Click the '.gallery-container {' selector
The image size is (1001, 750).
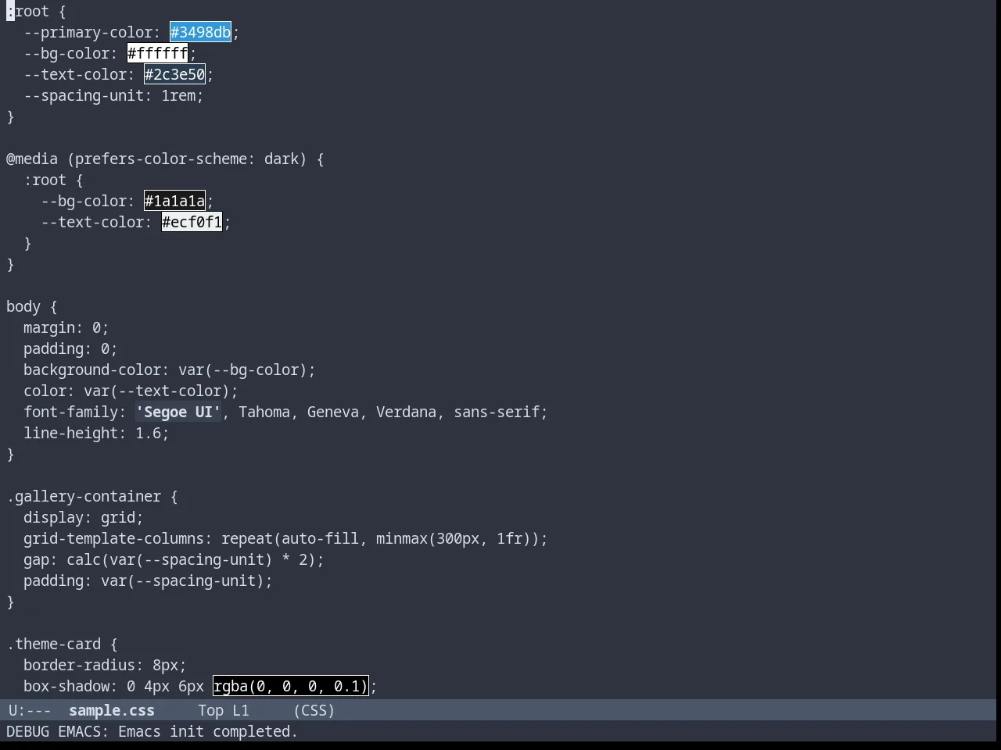pos(92,496)
